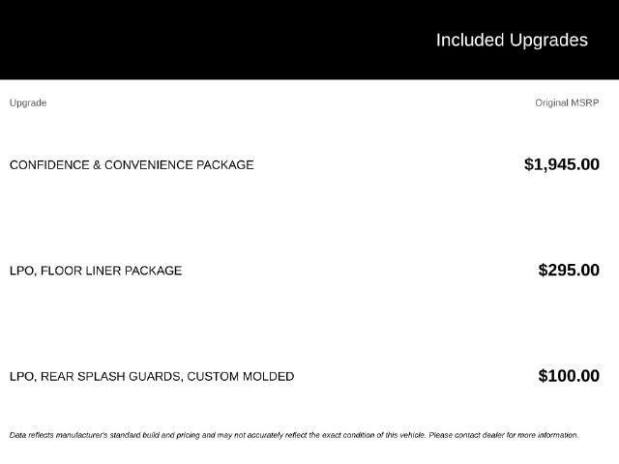
Task: Click the word Upgrades in the banner
Action: click(548, 41)
